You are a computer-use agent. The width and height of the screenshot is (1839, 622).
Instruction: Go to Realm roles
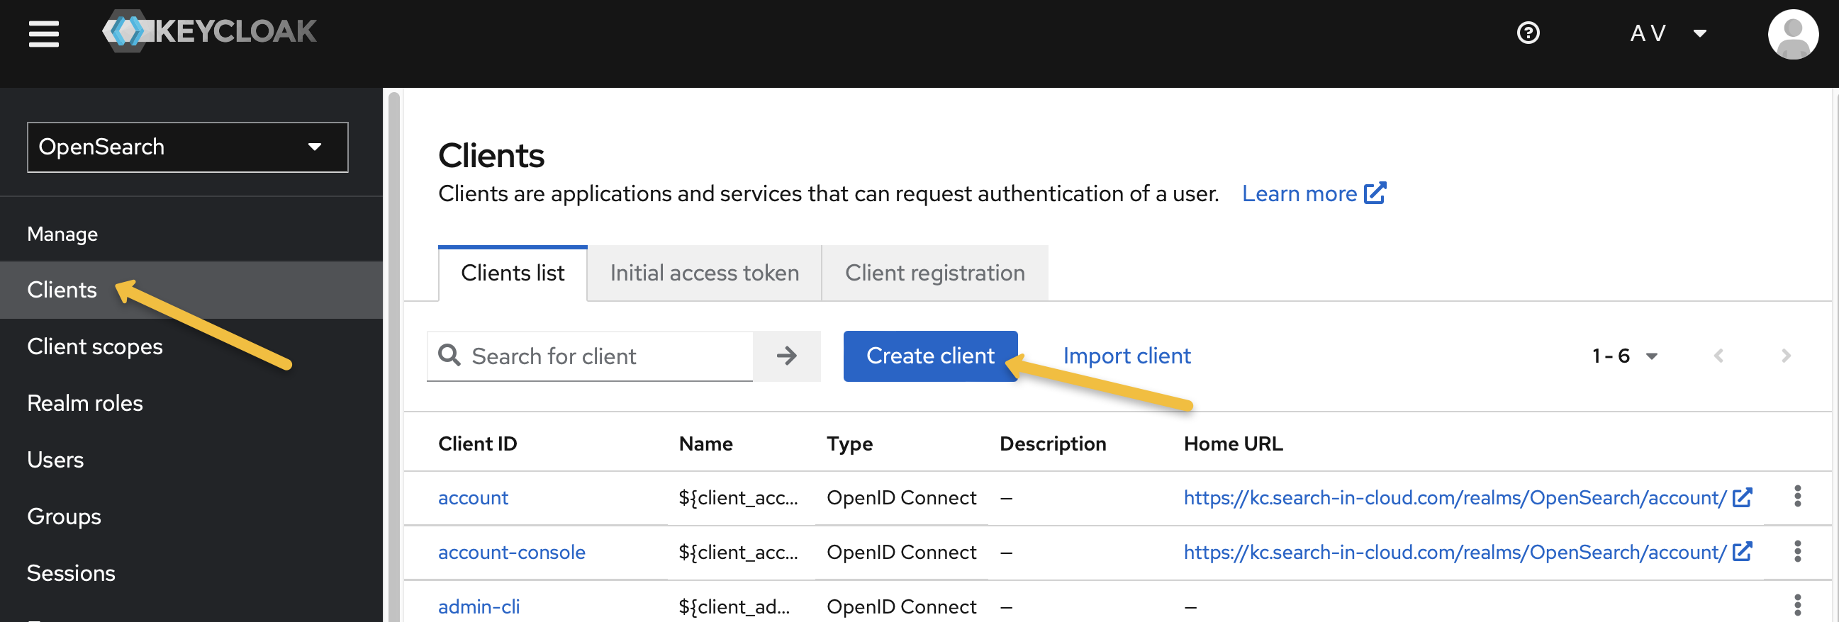191,403
